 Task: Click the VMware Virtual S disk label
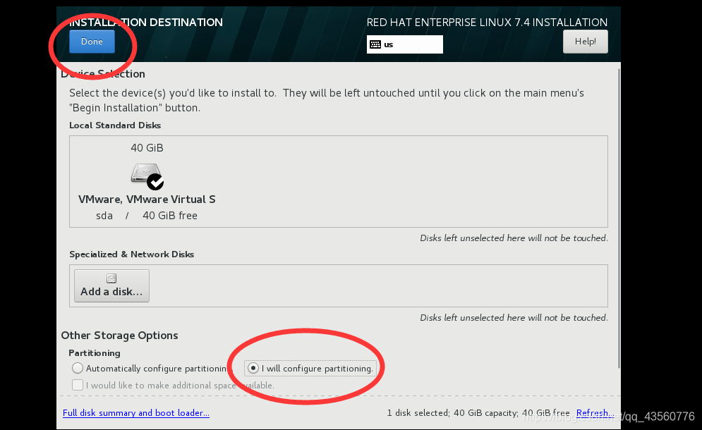pos(147,199)
